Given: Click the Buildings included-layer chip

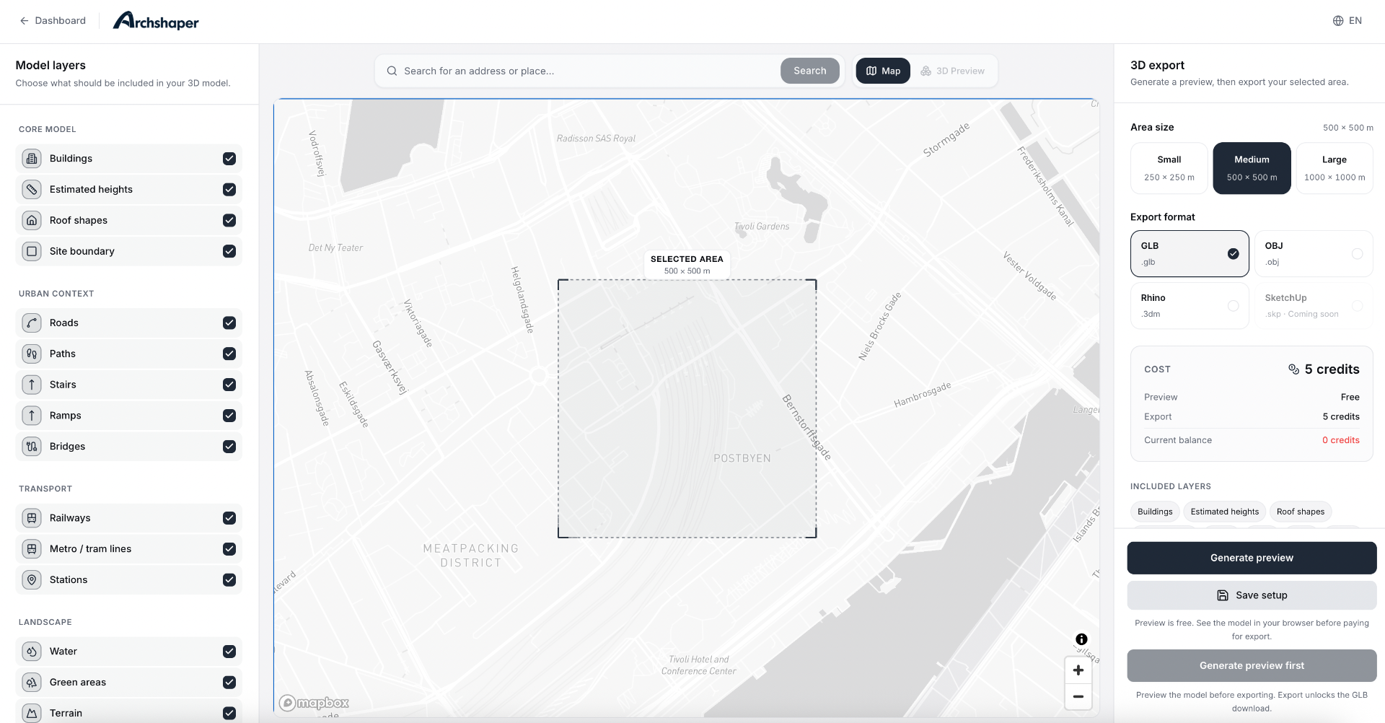Looking at the screenshot, I should tap(1155, 512).
